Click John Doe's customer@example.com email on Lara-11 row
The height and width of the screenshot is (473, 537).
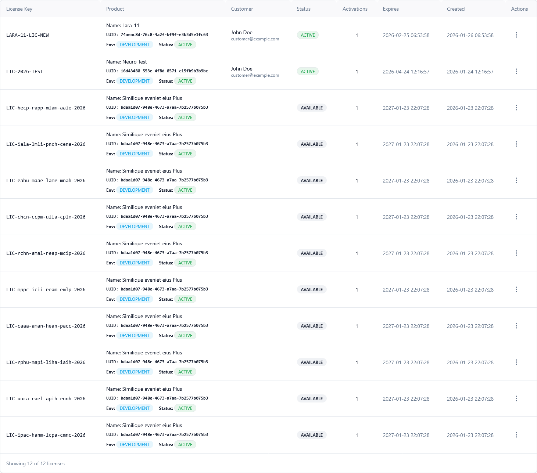tap(255, 39)
